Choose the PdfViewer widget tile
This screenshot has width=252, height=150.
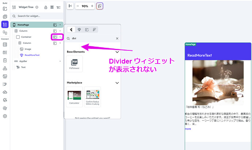coord(74,64)
